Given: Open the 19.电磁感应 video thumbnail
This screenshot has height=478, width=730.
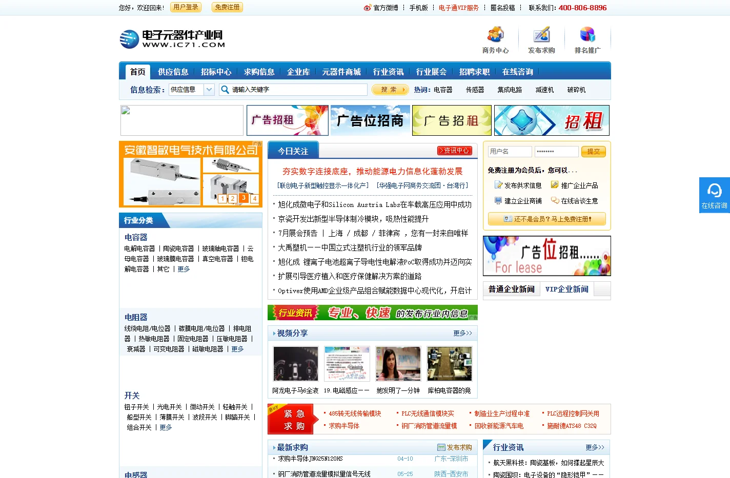Looking at the screenshot, I should pyautogui.click(x=347, y=364).
